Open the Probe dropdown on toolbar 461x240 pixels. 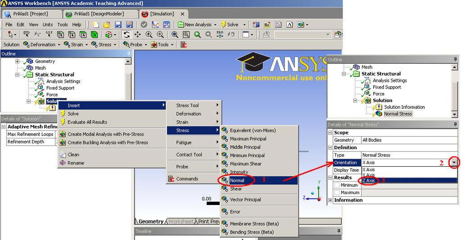pos(145,44)
